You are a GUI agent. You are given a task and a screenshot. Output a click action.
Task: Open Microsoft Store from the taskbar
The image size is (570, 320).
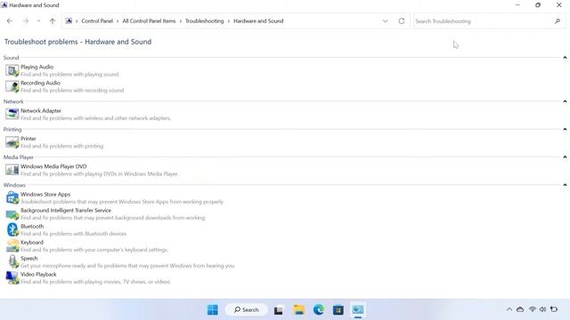pos(338,310)
